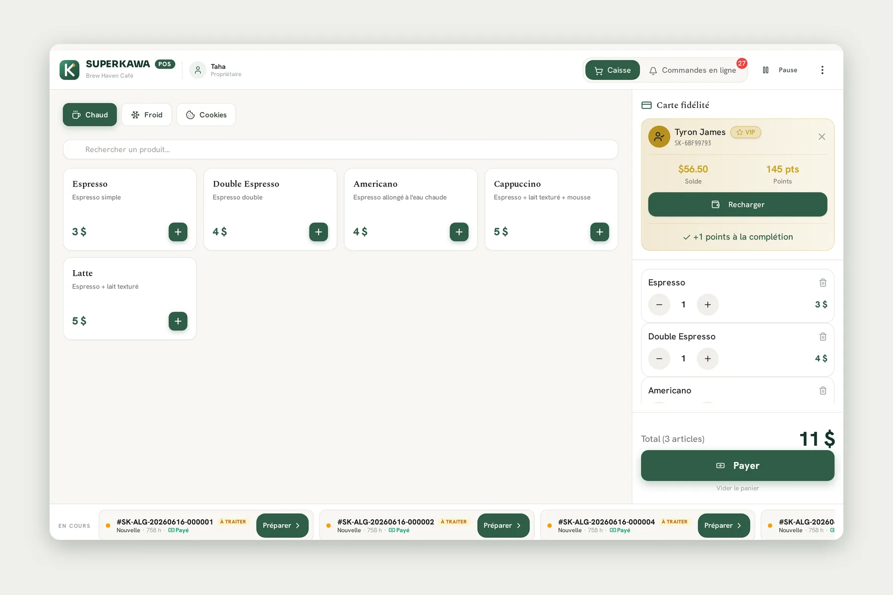Dismiss Tyron James loyalty card
893x595 pixels.
[x=822, y=137]
